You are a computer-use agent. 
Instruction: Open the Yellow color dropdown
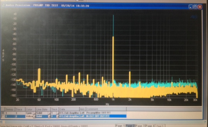(x=35, y=117)
